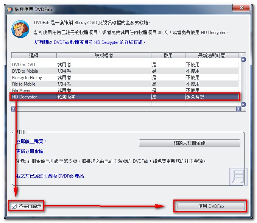Screen dimensions: 257x223
Task: Select the DVD to Mobile row
Action: (x=125, y=71)
